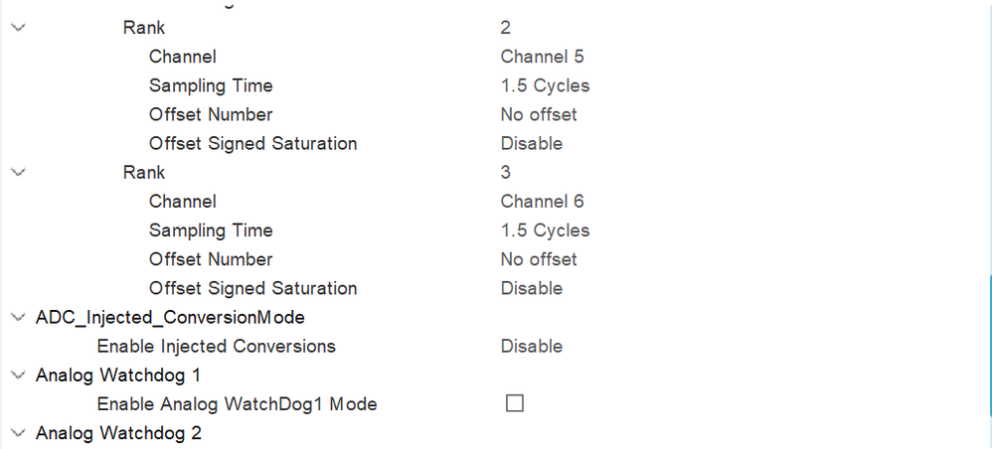The image size is (992, 449).
Task: Select the Channel 6 value field
Action: tap(542, 202)
